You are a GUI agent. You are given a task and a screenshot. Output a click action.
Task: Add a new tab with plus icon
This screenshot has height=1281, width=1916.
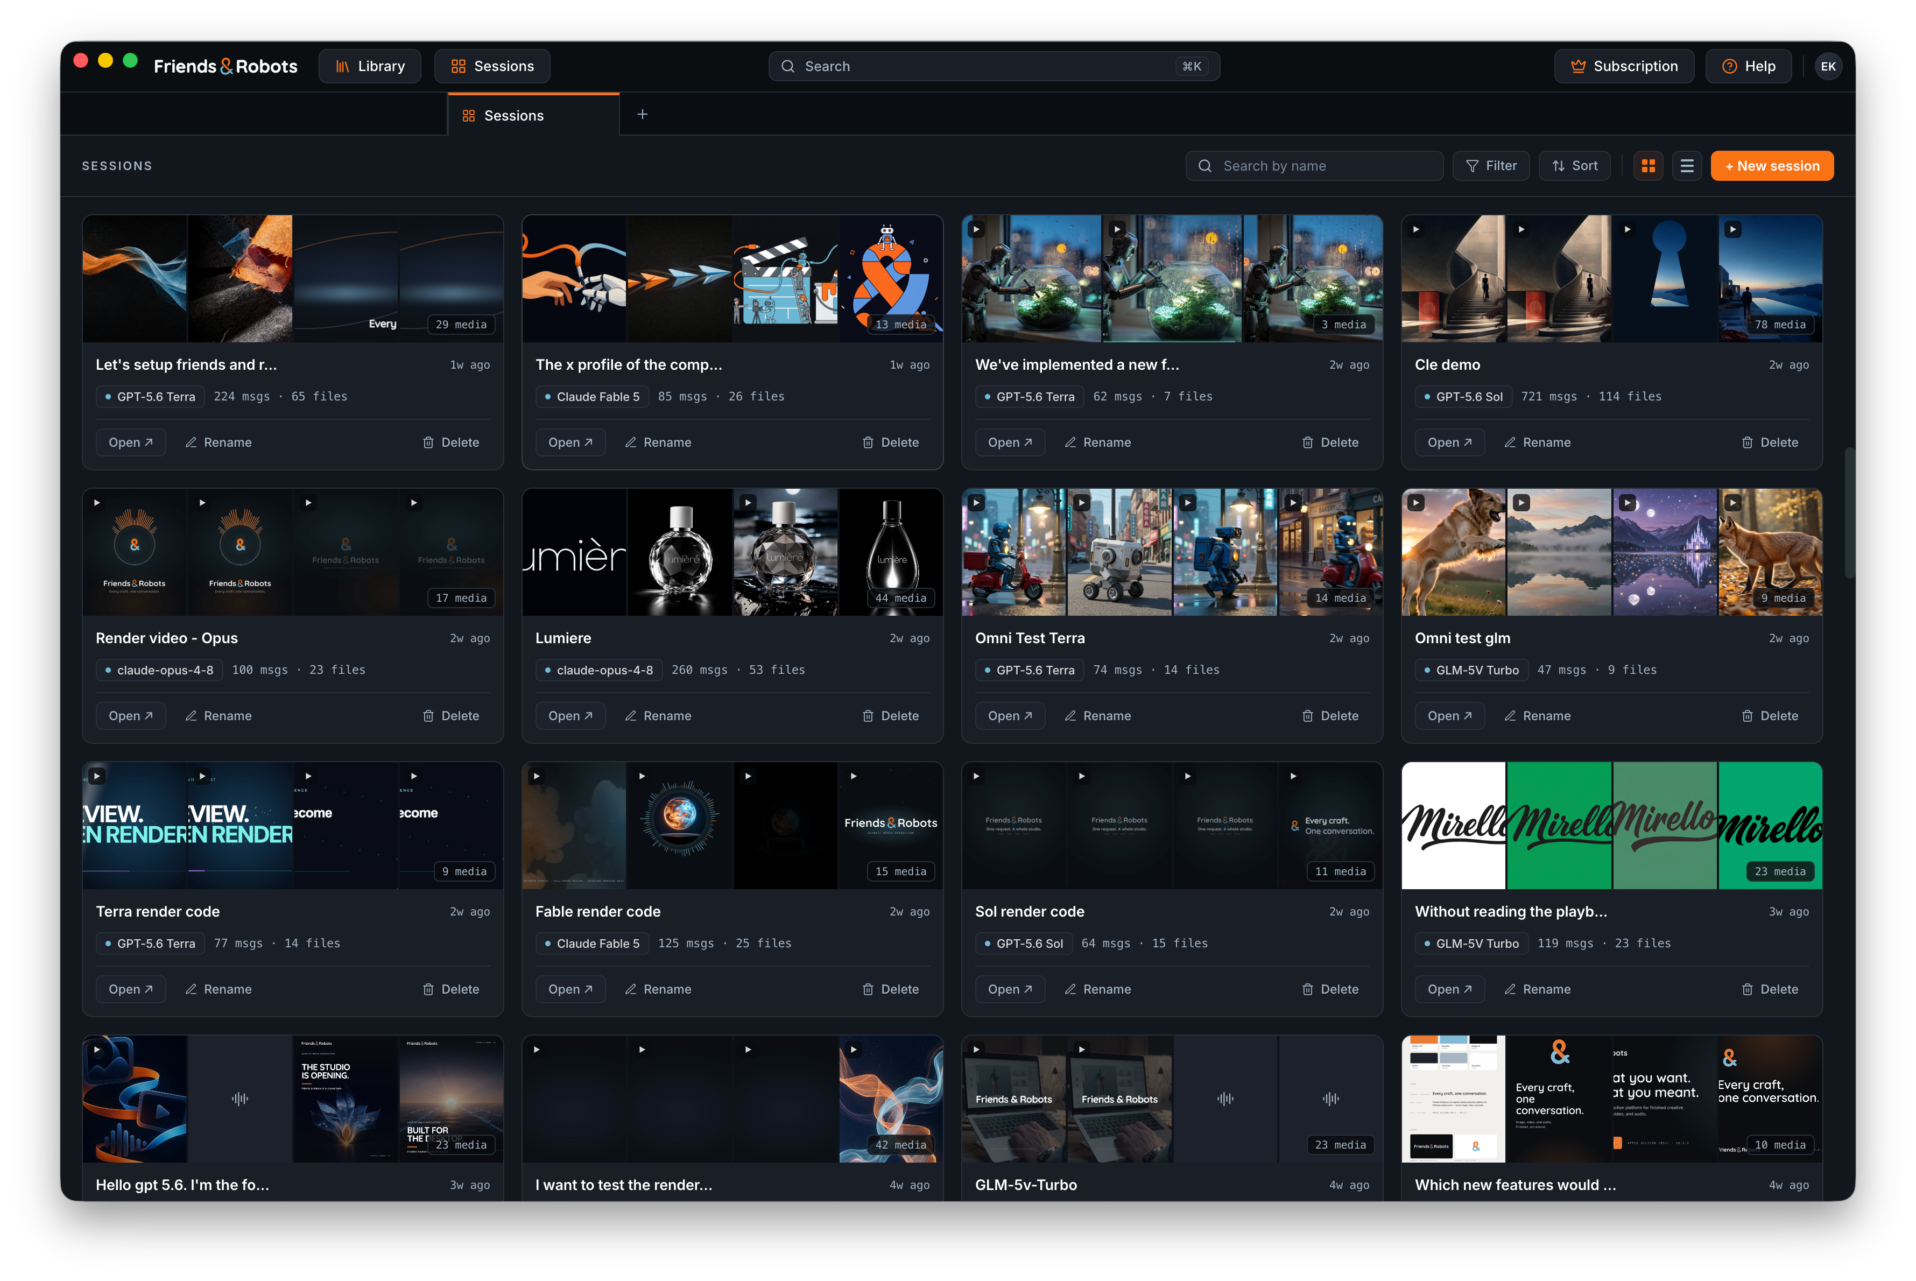click(642, 114)
